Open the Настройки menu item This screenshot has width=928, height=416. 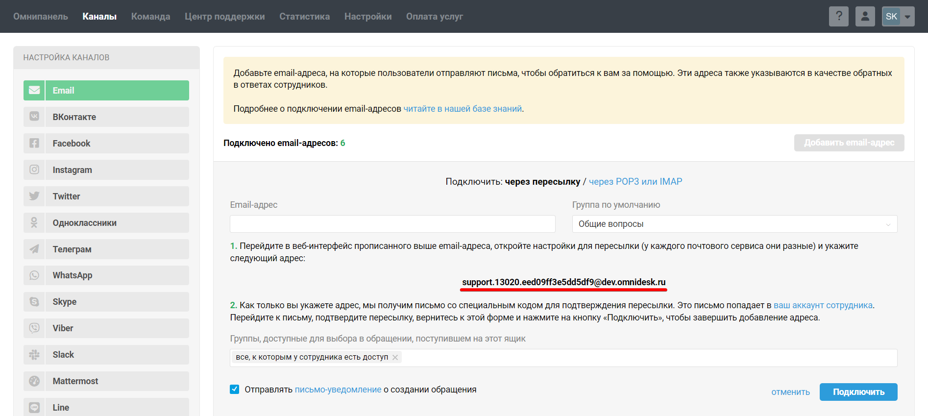(368, 17)
